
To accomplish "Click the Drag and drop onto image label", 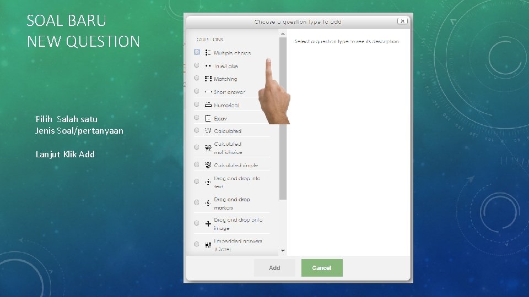I will pos(238,224).
